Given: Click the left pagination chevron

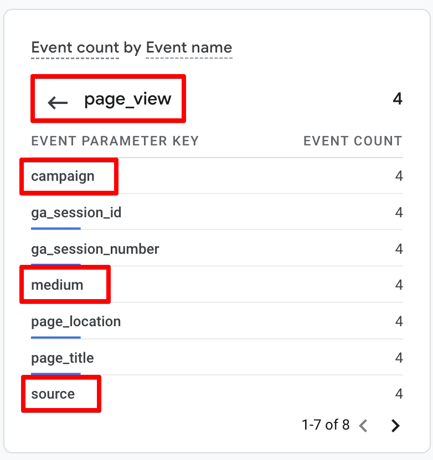Looking at the screenshot, I should [x=364, y=425].
